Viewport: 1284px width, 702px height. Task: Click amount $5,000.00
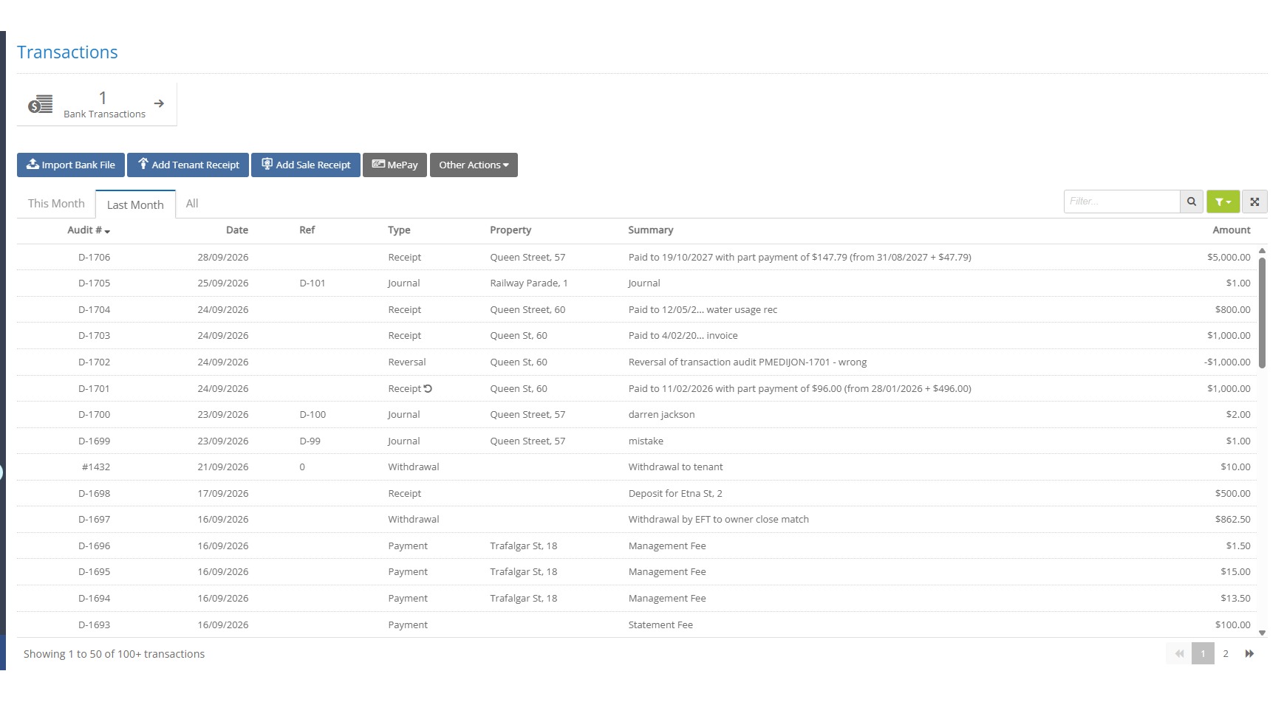coord(1229,258)
